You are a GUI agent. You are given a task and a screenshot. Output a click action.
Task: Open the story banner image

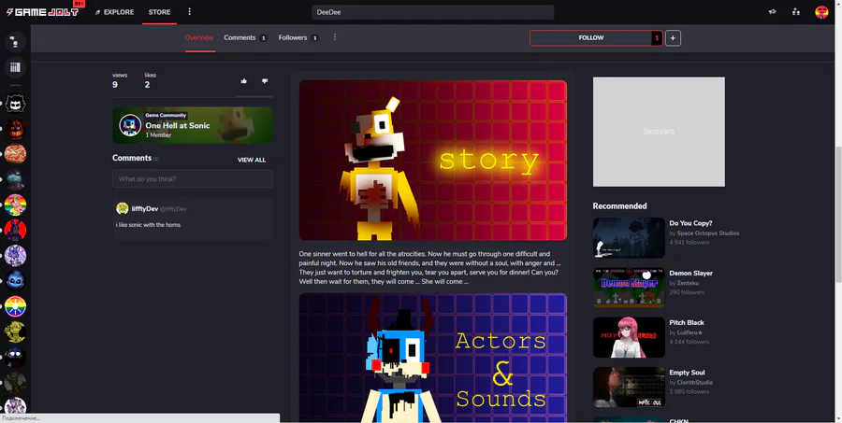pyautogui.click(x=433, y=161)
